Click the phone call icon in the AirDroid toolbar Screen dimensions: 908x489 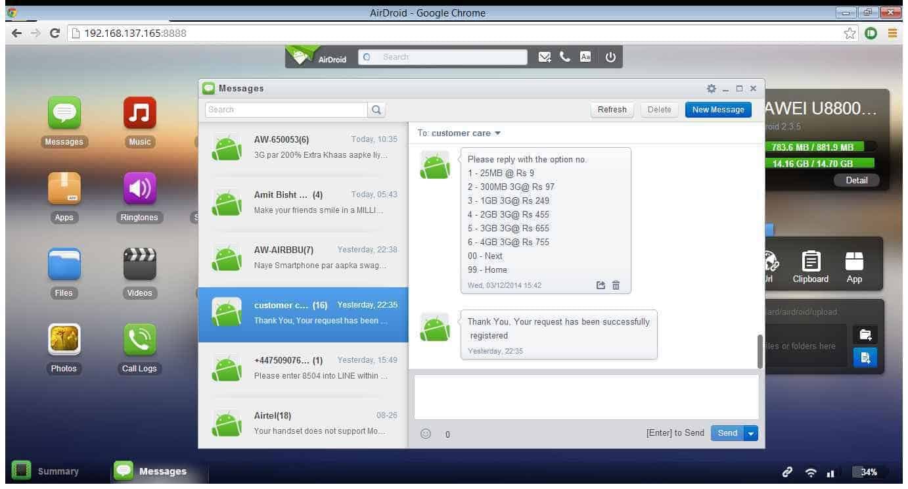tap(564, 57)
